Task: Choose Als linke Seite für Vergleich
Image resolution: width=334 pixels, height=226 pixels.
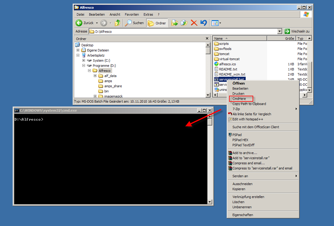Action: tap(263, 114)
